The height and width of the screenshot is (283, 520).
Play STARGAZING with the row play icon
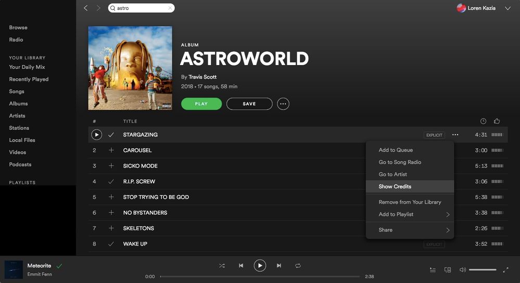[x=96, y=135]
